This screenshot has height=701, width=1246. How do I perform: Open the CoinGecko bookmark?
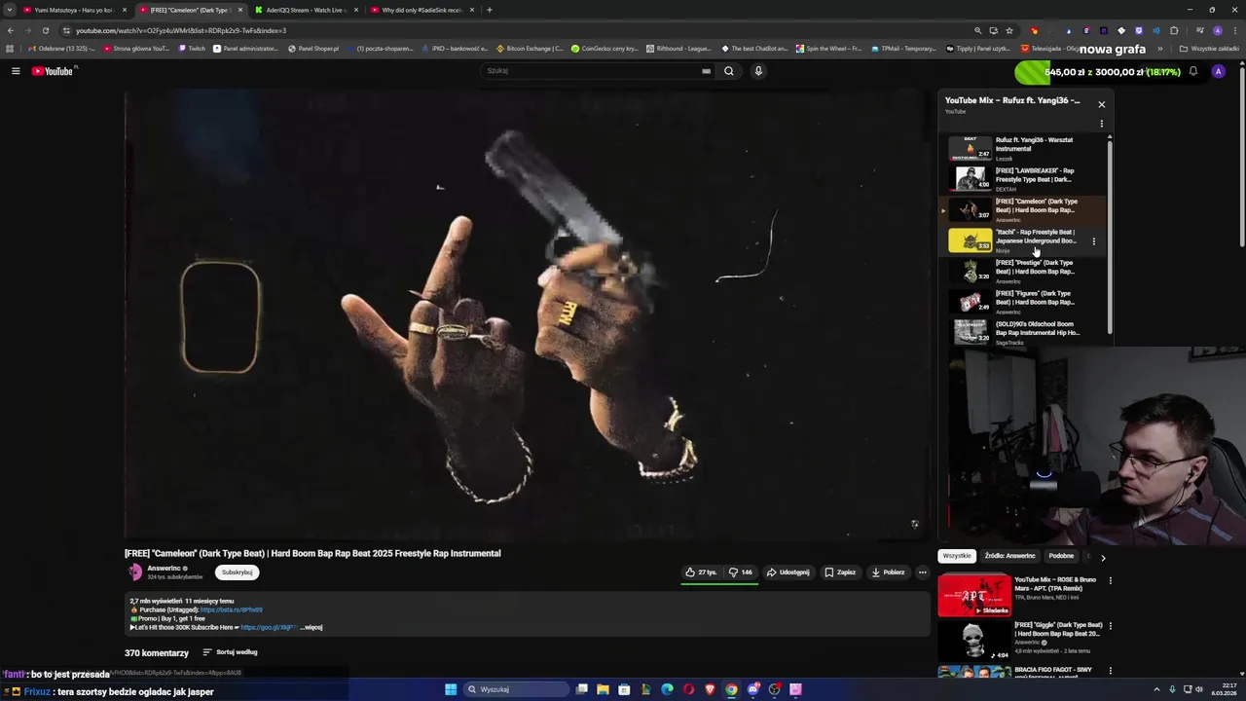tap(605, 49)
